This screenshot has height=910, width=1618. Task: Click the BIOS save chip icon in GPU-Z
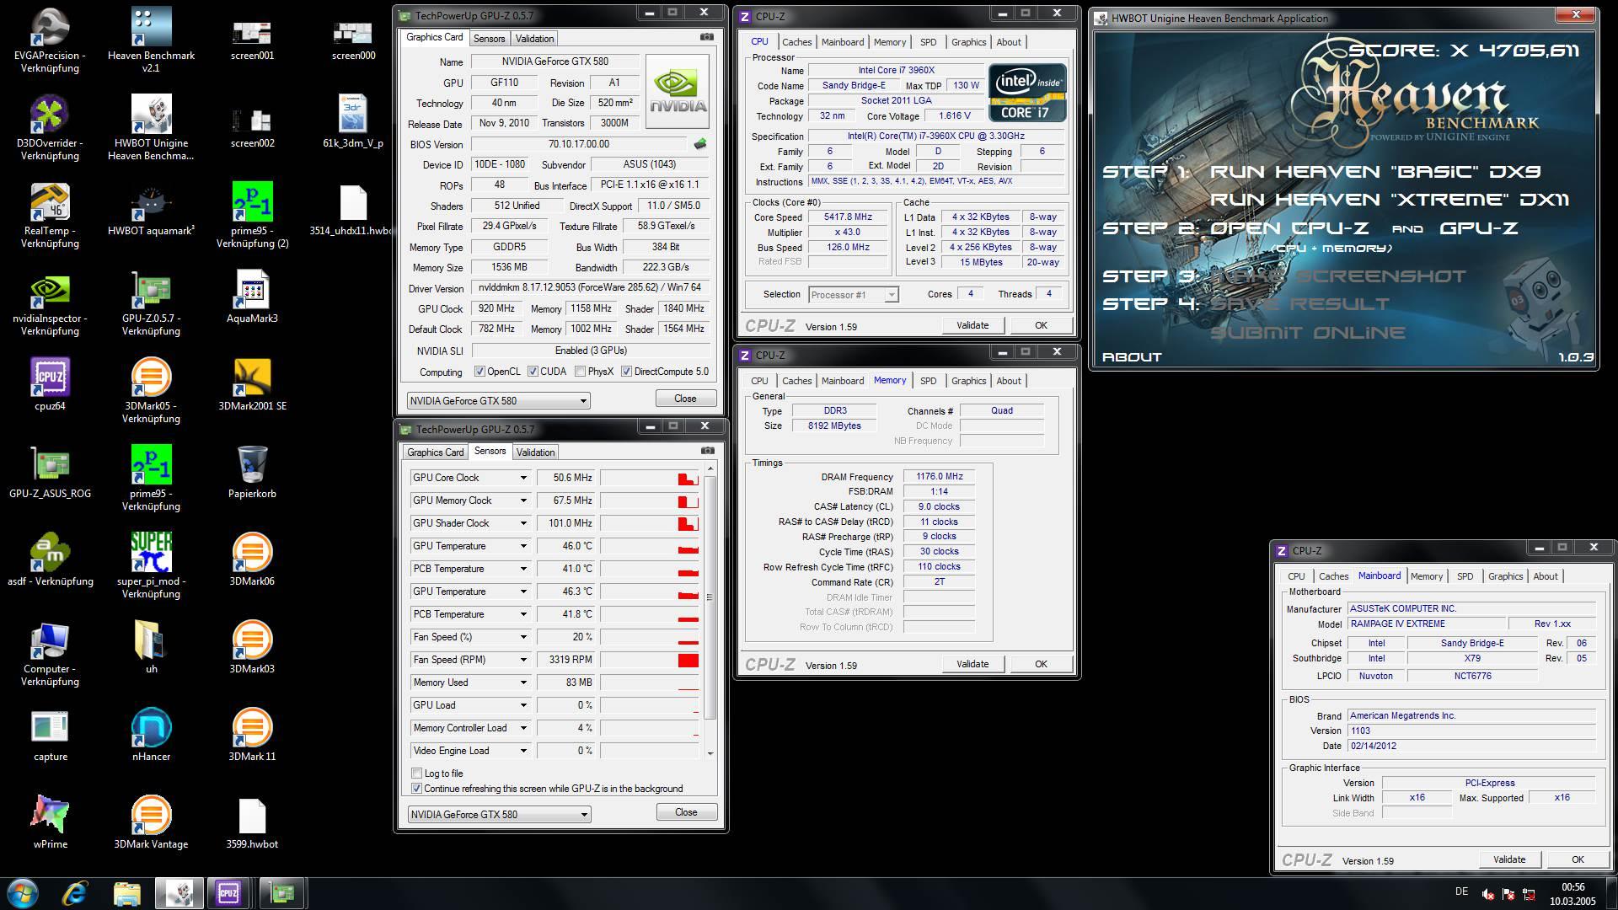coord(699,144)
